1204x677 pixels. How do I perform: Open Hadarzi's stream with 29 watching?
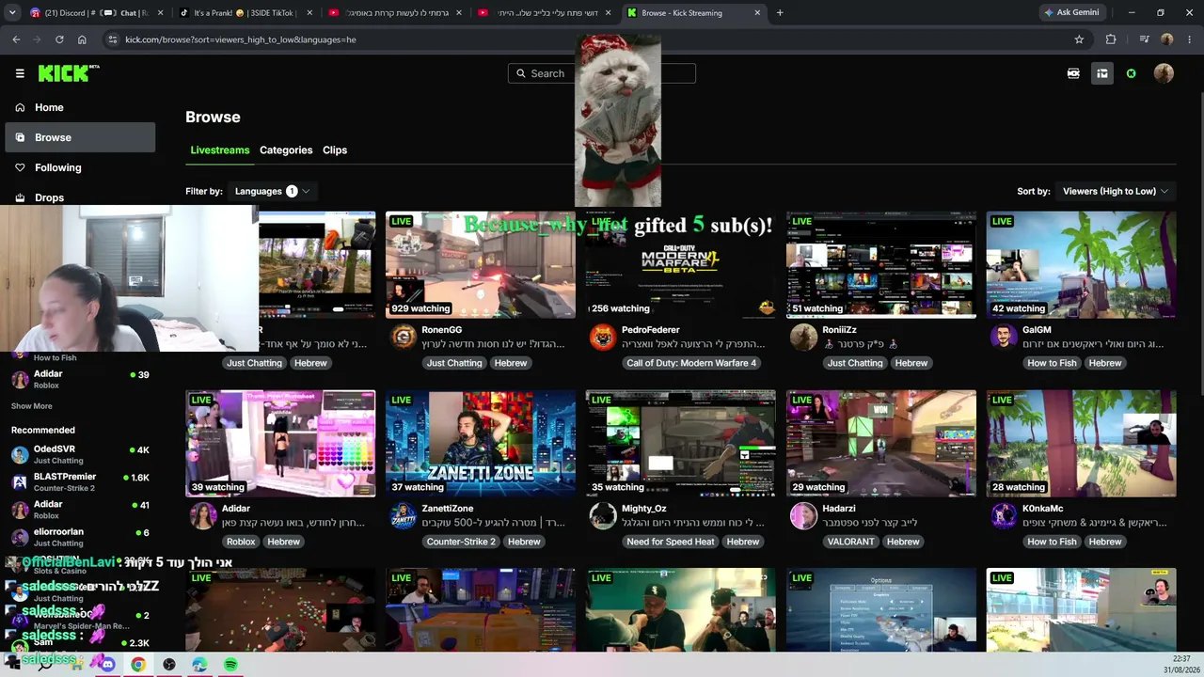pyautogui.click(x=881, y=443)
